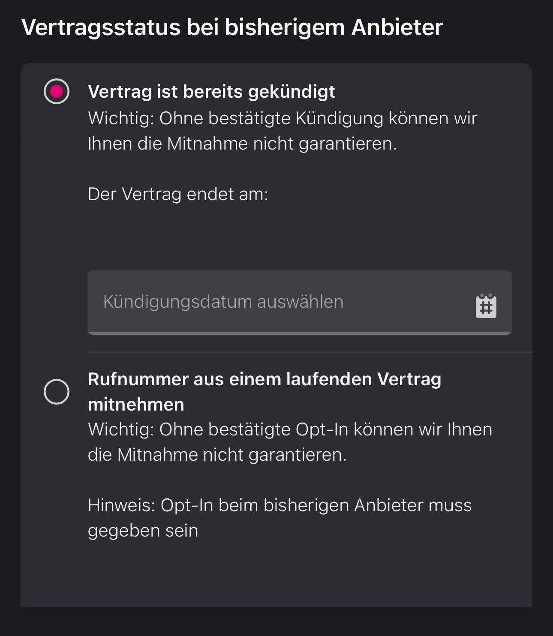Click the word 'Anbieter' in the page heading
This screenshot has width=553, height=636.
(397, 27)
